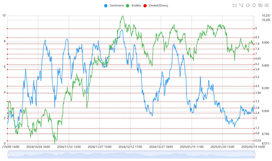Viewport: 272px width, 161px height.
Task: Click the left handle of zoom slider
Action: [x=8, y=155]
